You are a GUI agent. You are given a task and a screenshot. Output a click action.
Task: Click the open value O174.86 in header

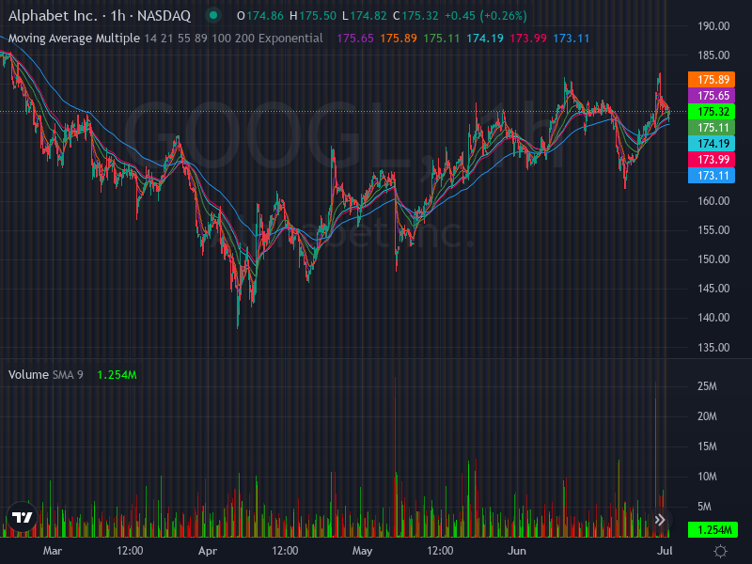tap(260, 16)
